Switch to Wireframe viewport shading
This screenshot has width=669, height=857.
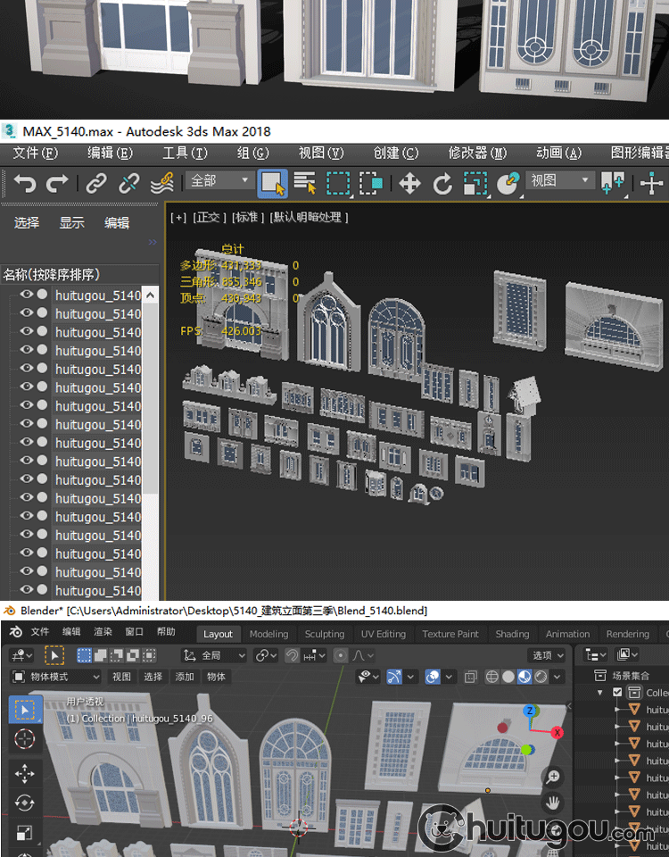coord(492,677)
